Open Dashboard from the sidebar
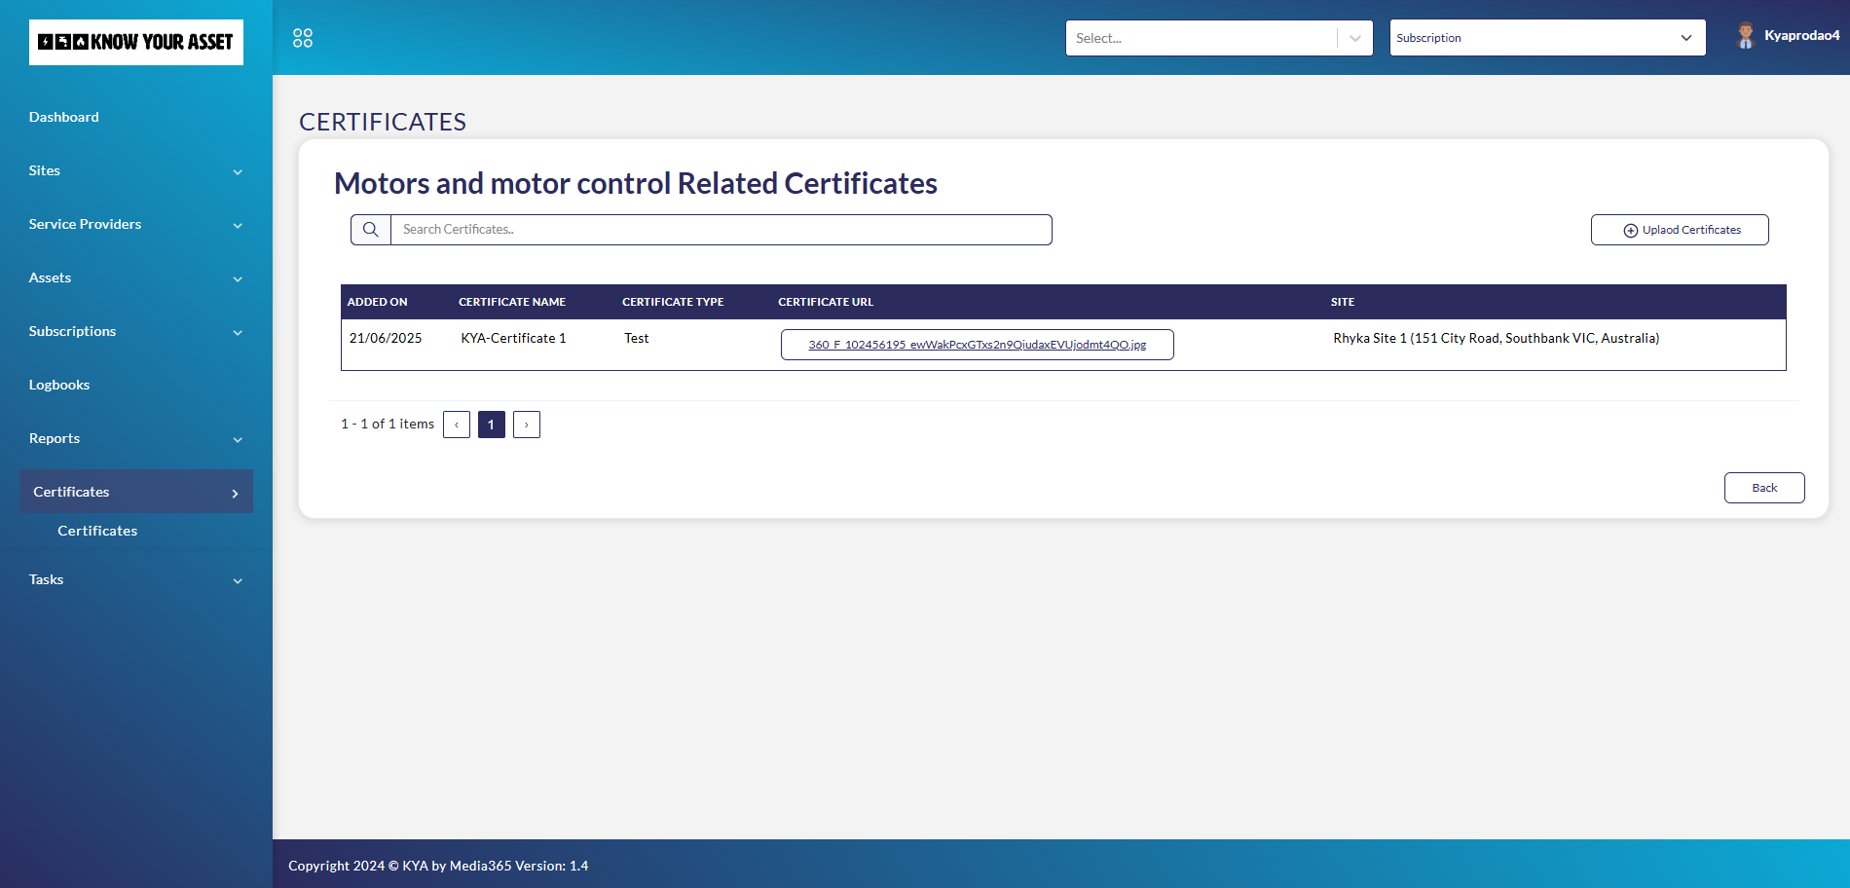The height and width of the screenshot is (888, 1850). click(64, 117)
